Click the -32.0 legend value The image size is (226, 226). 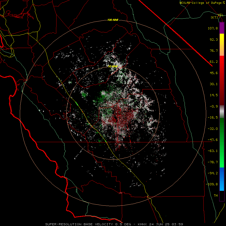(x=213, y=129)
